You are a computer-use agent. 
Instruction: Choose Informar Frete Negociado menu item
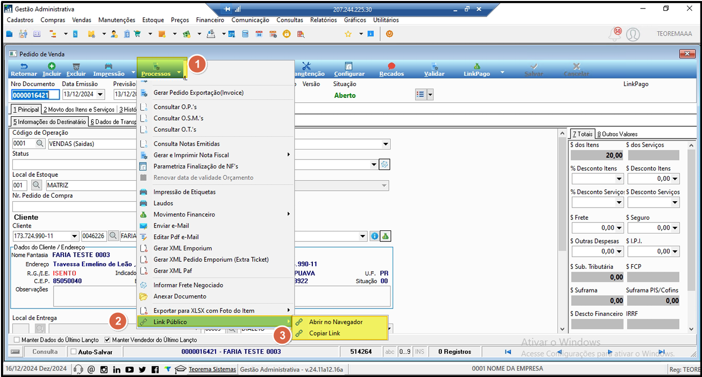click(x=215, y=285)
